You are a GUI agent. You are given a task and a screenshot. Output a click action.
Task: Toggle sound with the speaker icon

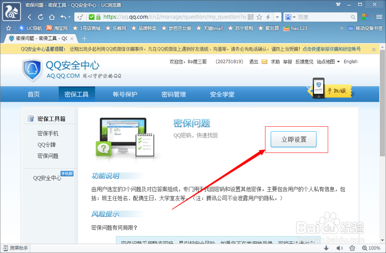tap(339, 248)
